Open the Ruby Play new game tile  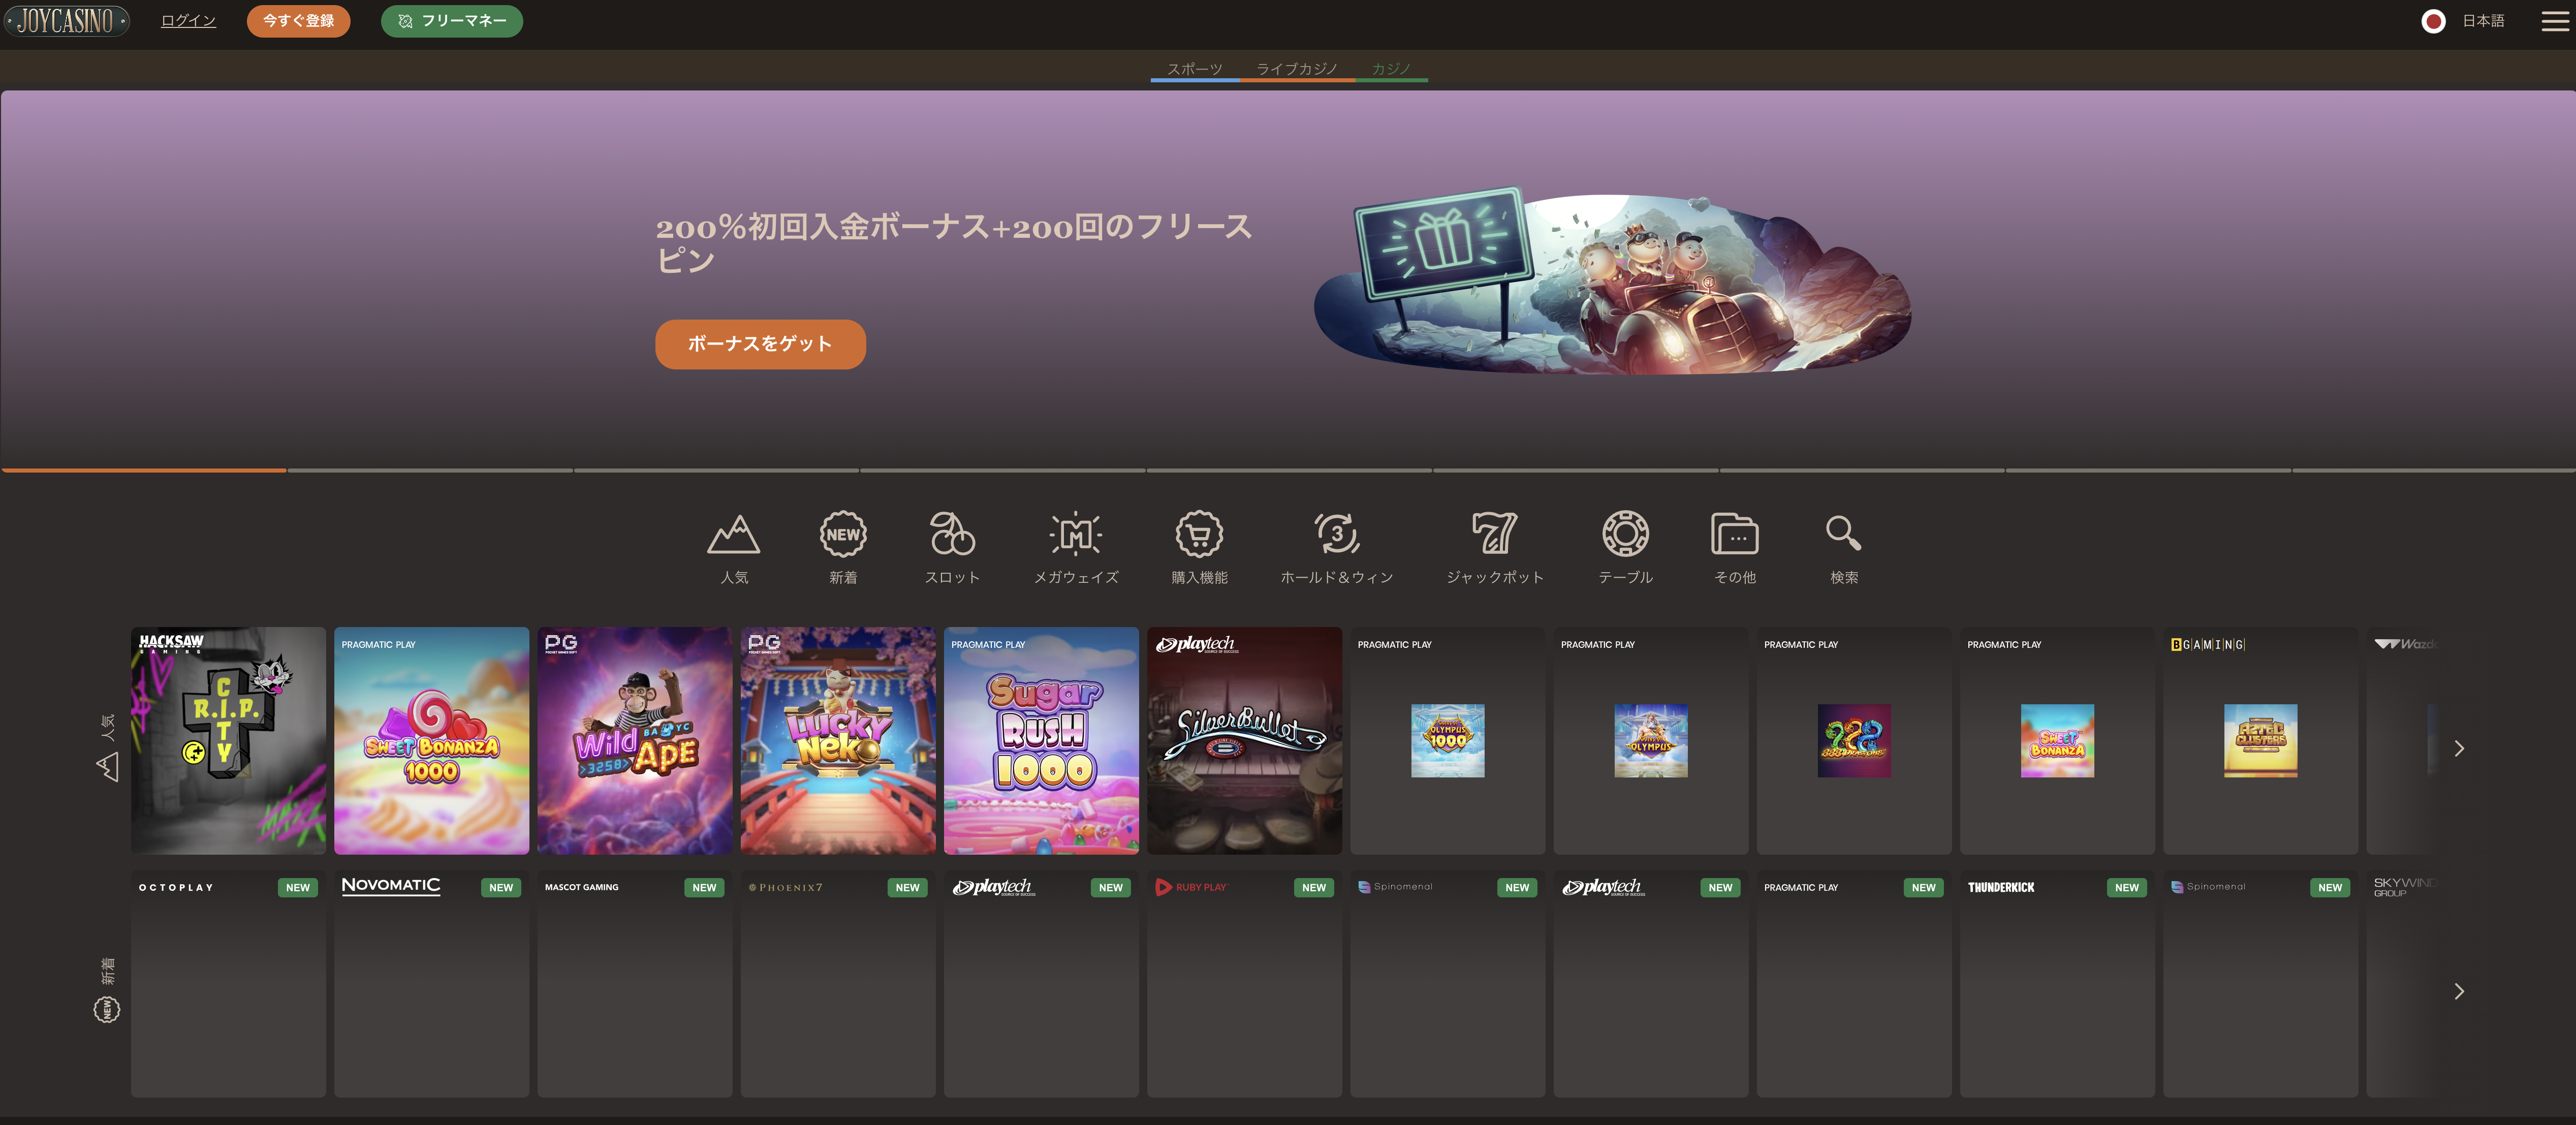(x=1244, y=984)
